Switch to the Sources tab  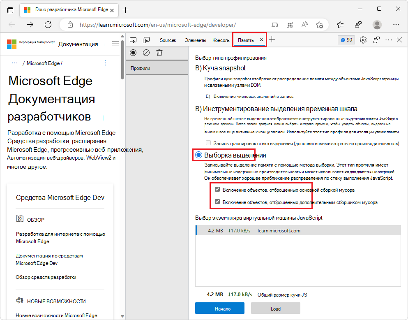168,40
